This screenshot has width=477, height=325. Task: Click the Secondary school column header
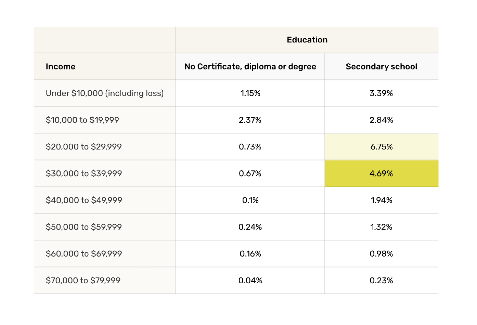click(381, 67)
